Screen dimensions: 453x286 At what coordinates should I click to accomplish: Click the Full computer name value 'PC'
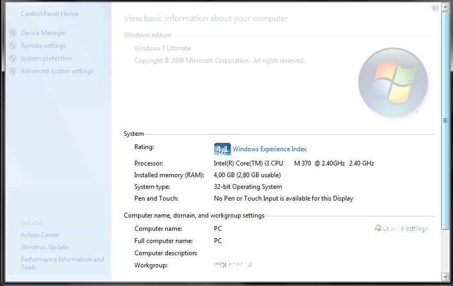point(218,241)
